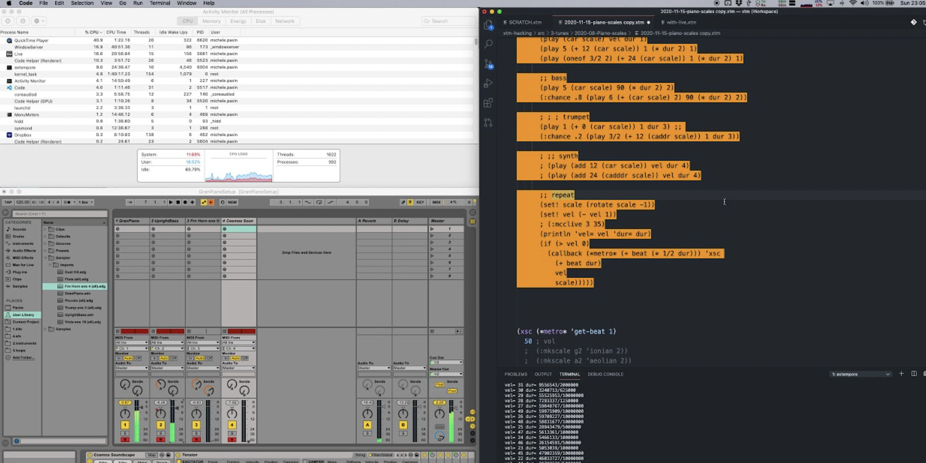Screen dimensions: 926x463
Task: Split the VS Code terminal panel
Action: point(914,374)
